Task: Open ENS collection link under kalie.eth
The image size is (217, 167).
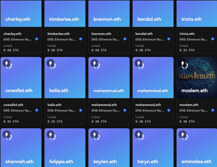Action: pyautogui.click(x=62, y=110)
